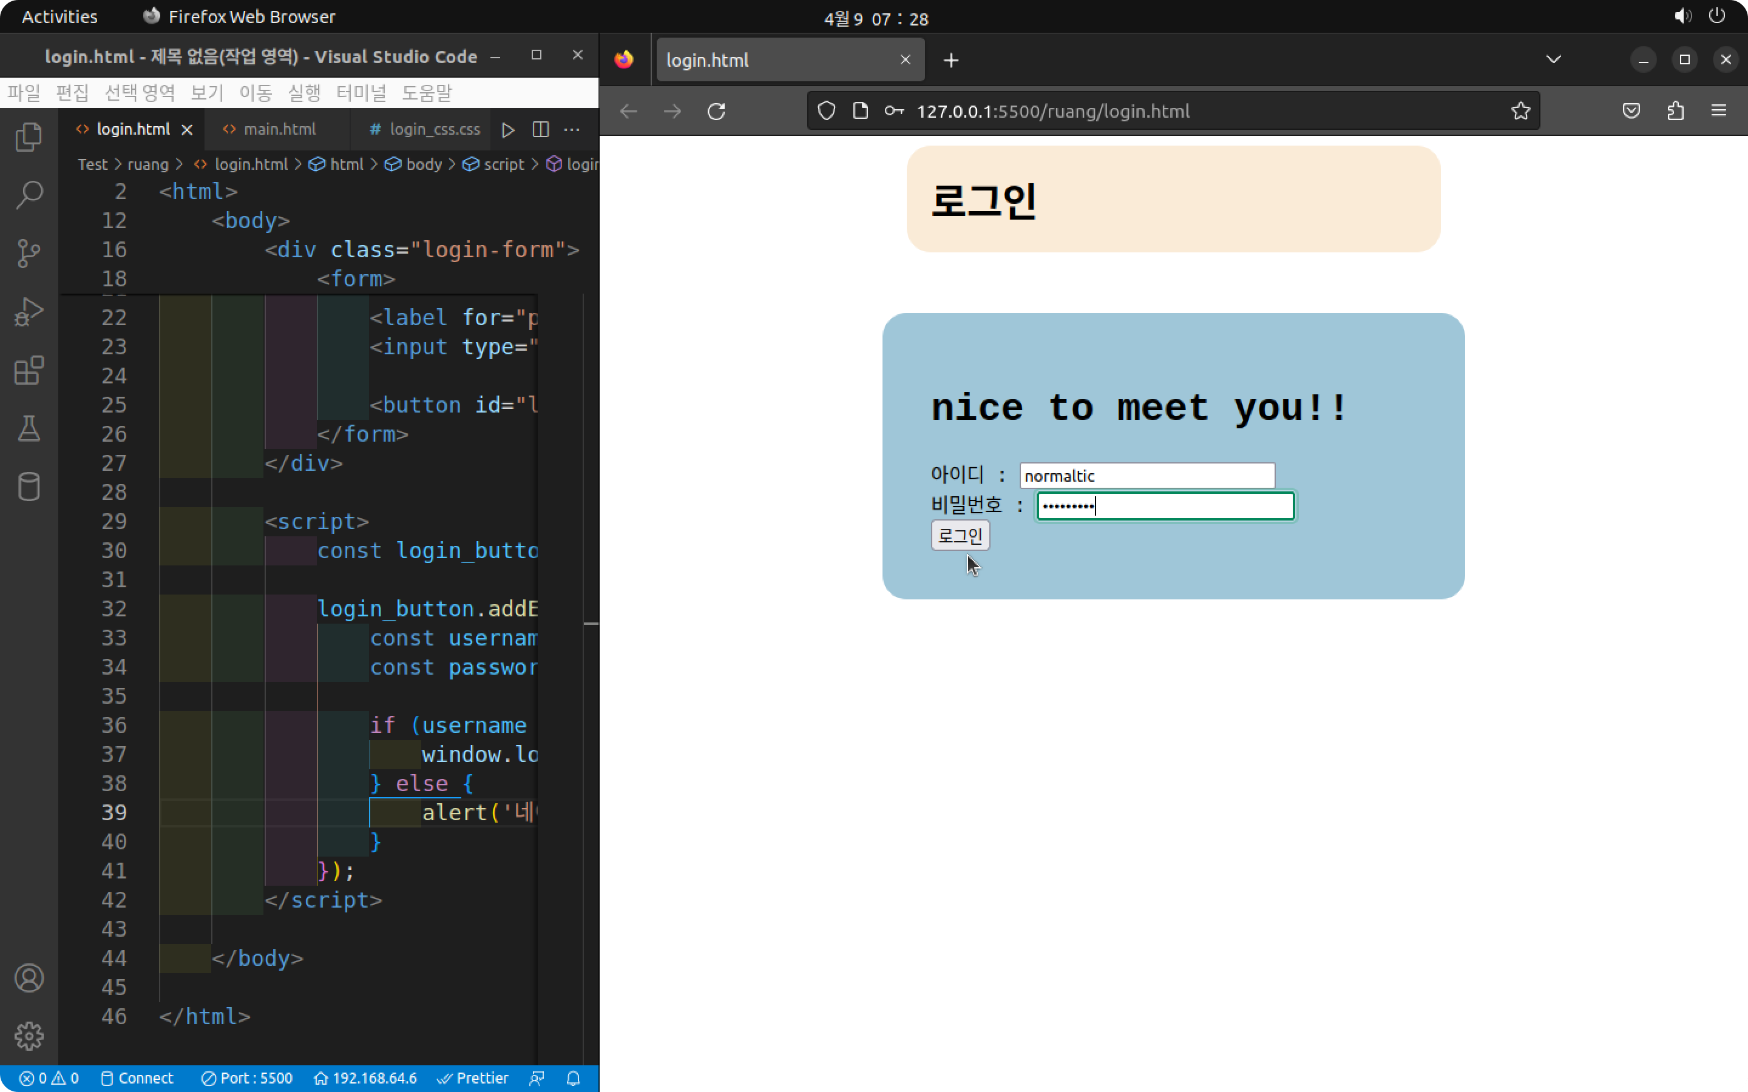Toggle split editor layout icon
This screenshot has height=1092, width=1748.
coord(540,130)
